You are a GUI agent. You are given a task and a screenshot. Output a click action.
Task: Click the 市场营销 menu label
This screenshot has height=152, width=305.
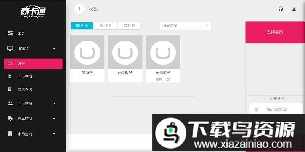(x=25, y=134)
